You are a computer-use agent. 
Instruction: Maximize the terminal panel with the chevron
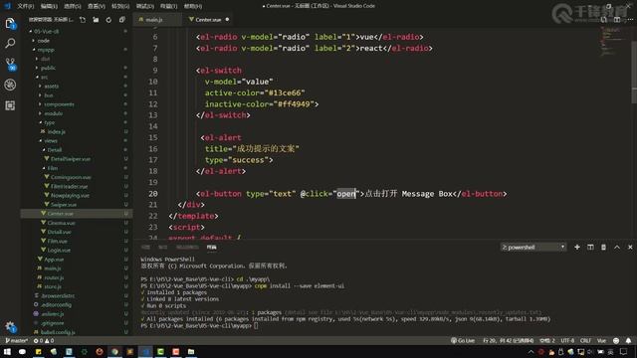pos(617,247)
